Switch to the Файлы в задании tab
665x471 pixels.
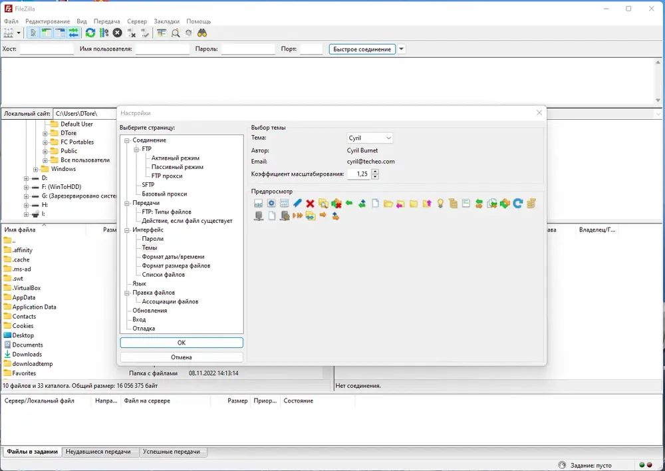pos(32,452)
